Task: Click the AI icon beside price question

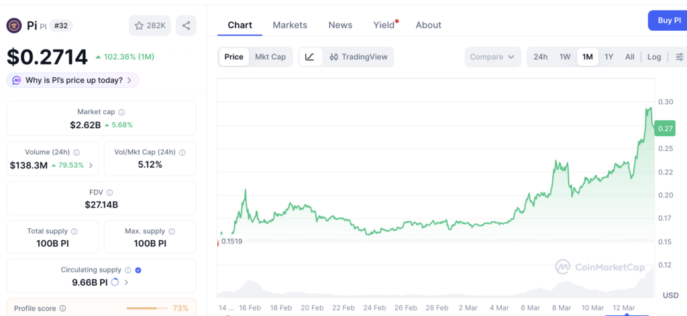Action: click(x=17, y=81)
